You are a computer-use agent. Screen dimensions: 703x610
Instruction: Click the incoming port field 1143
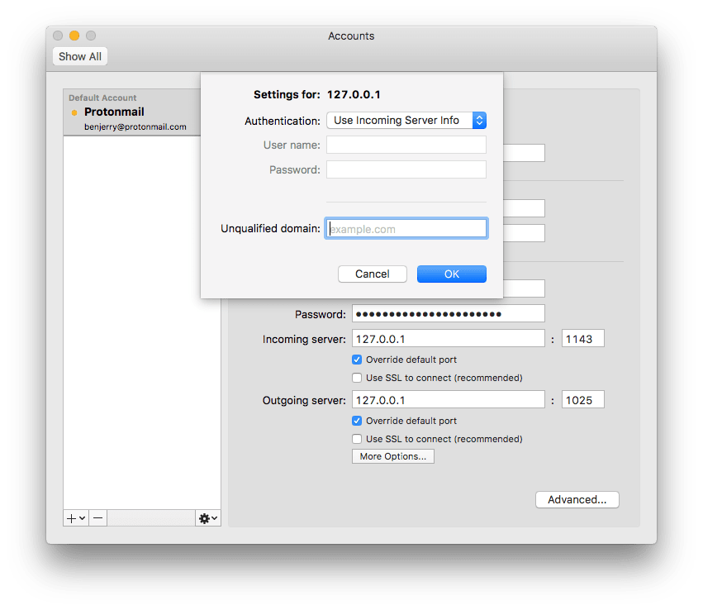[582, 338]
